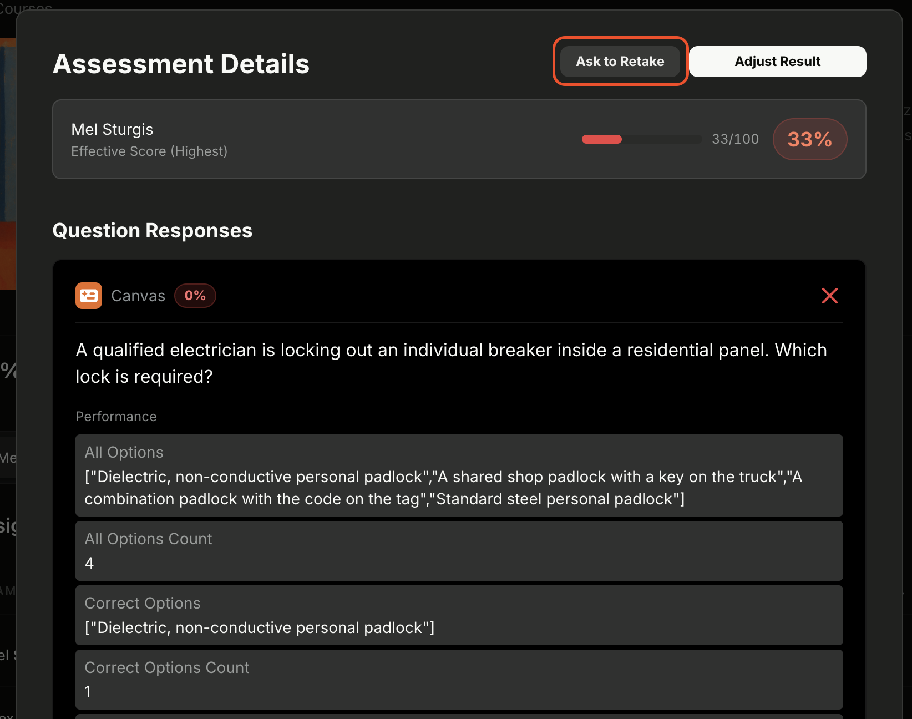Click the 33% score badge
This screenshot has height=719, width=912.
point(809,139)
